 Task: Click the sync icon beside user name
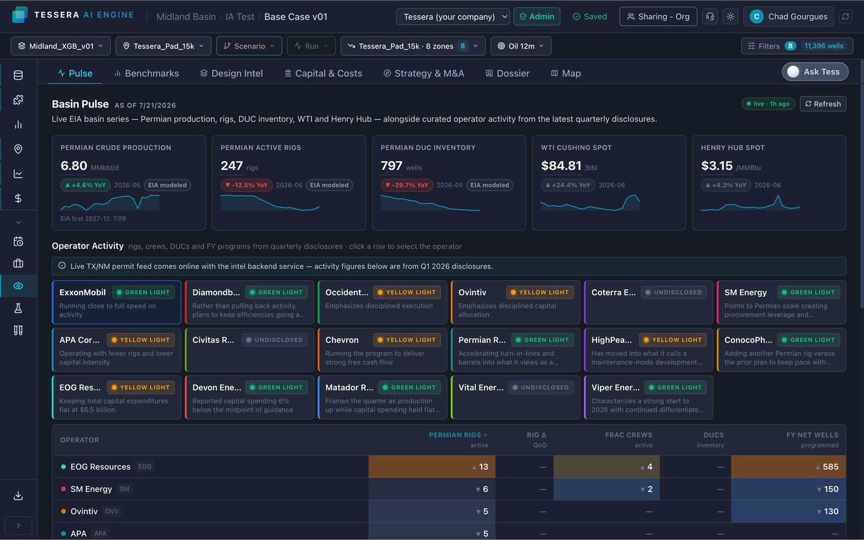pos(846,17)
